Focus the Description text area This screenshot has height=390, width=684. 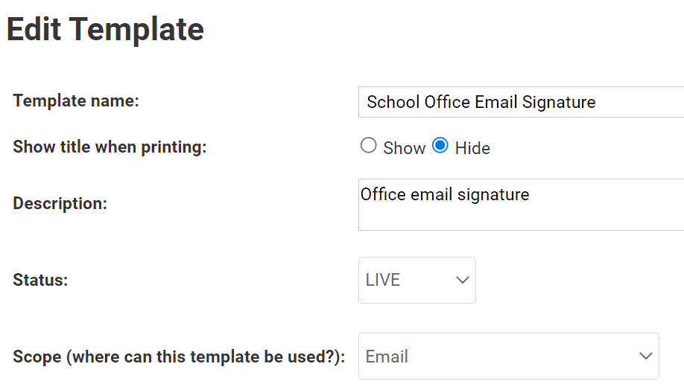pos(522,212)
